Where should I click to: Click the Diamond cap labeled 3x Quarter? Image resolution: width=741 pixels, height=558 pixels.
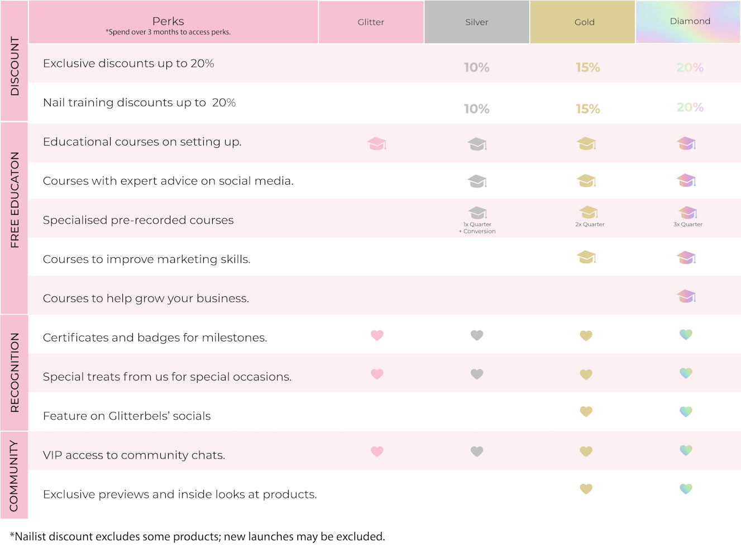(688, 212)
